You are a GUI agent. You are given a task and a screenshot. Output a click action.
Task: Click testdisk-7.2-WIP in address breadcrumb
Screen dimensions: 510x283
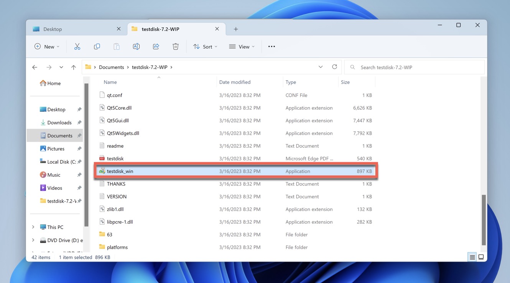(150, 67)
